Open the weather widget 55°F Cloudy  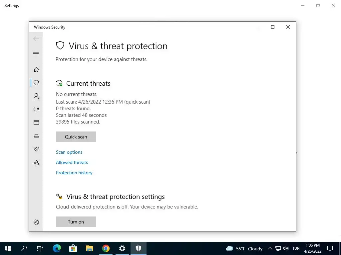244,248
